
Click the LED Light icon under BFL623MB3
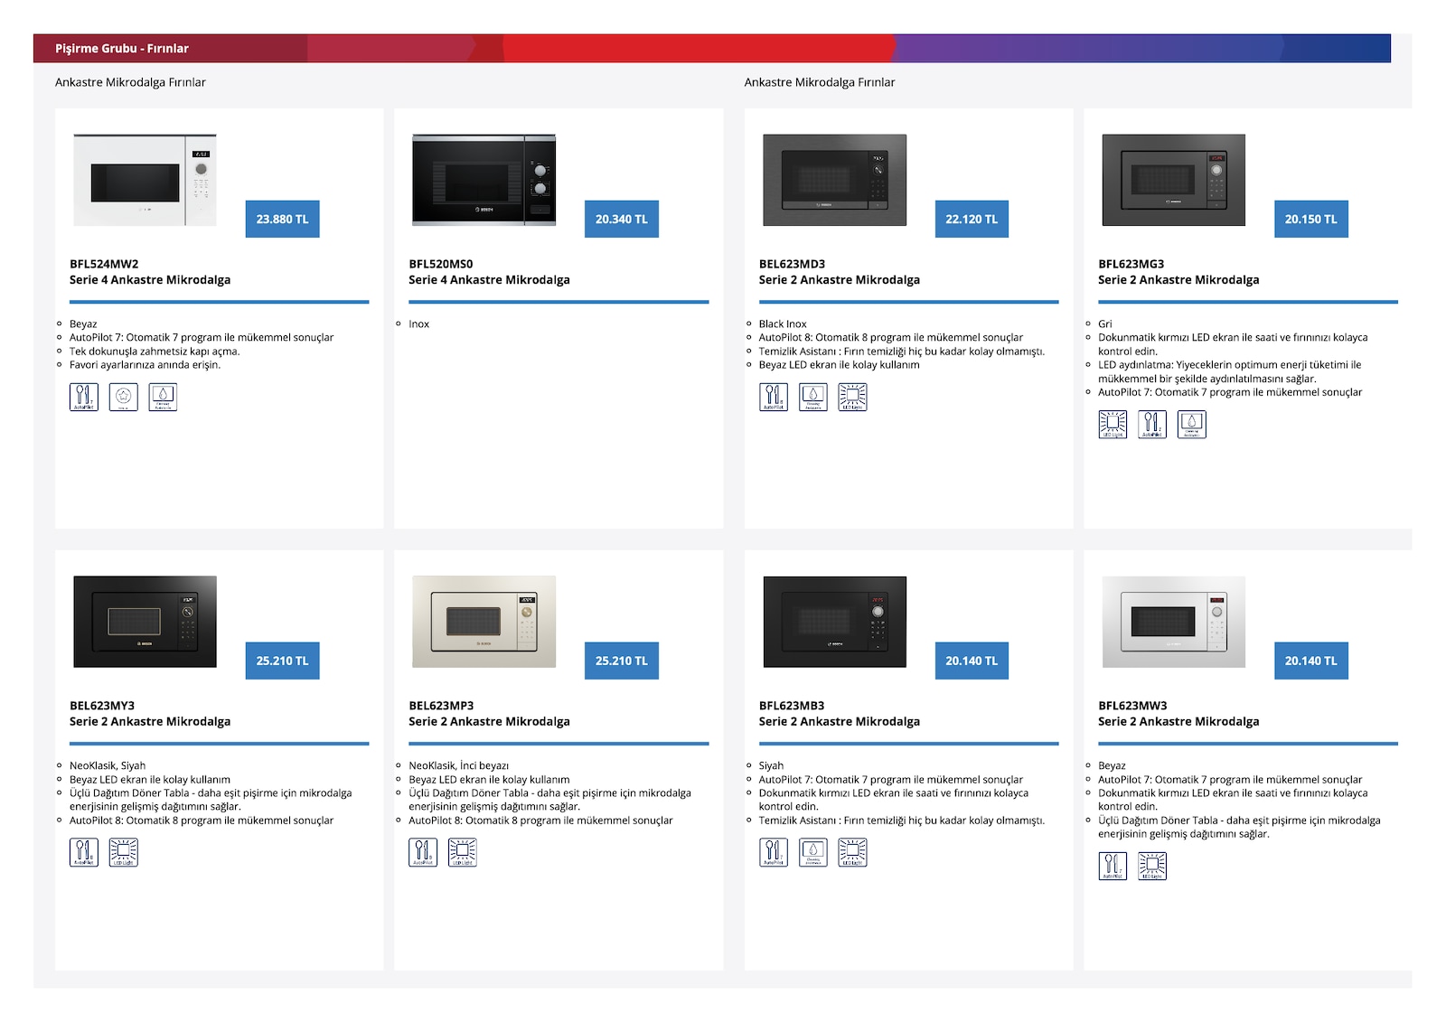[x=852, y=852]
